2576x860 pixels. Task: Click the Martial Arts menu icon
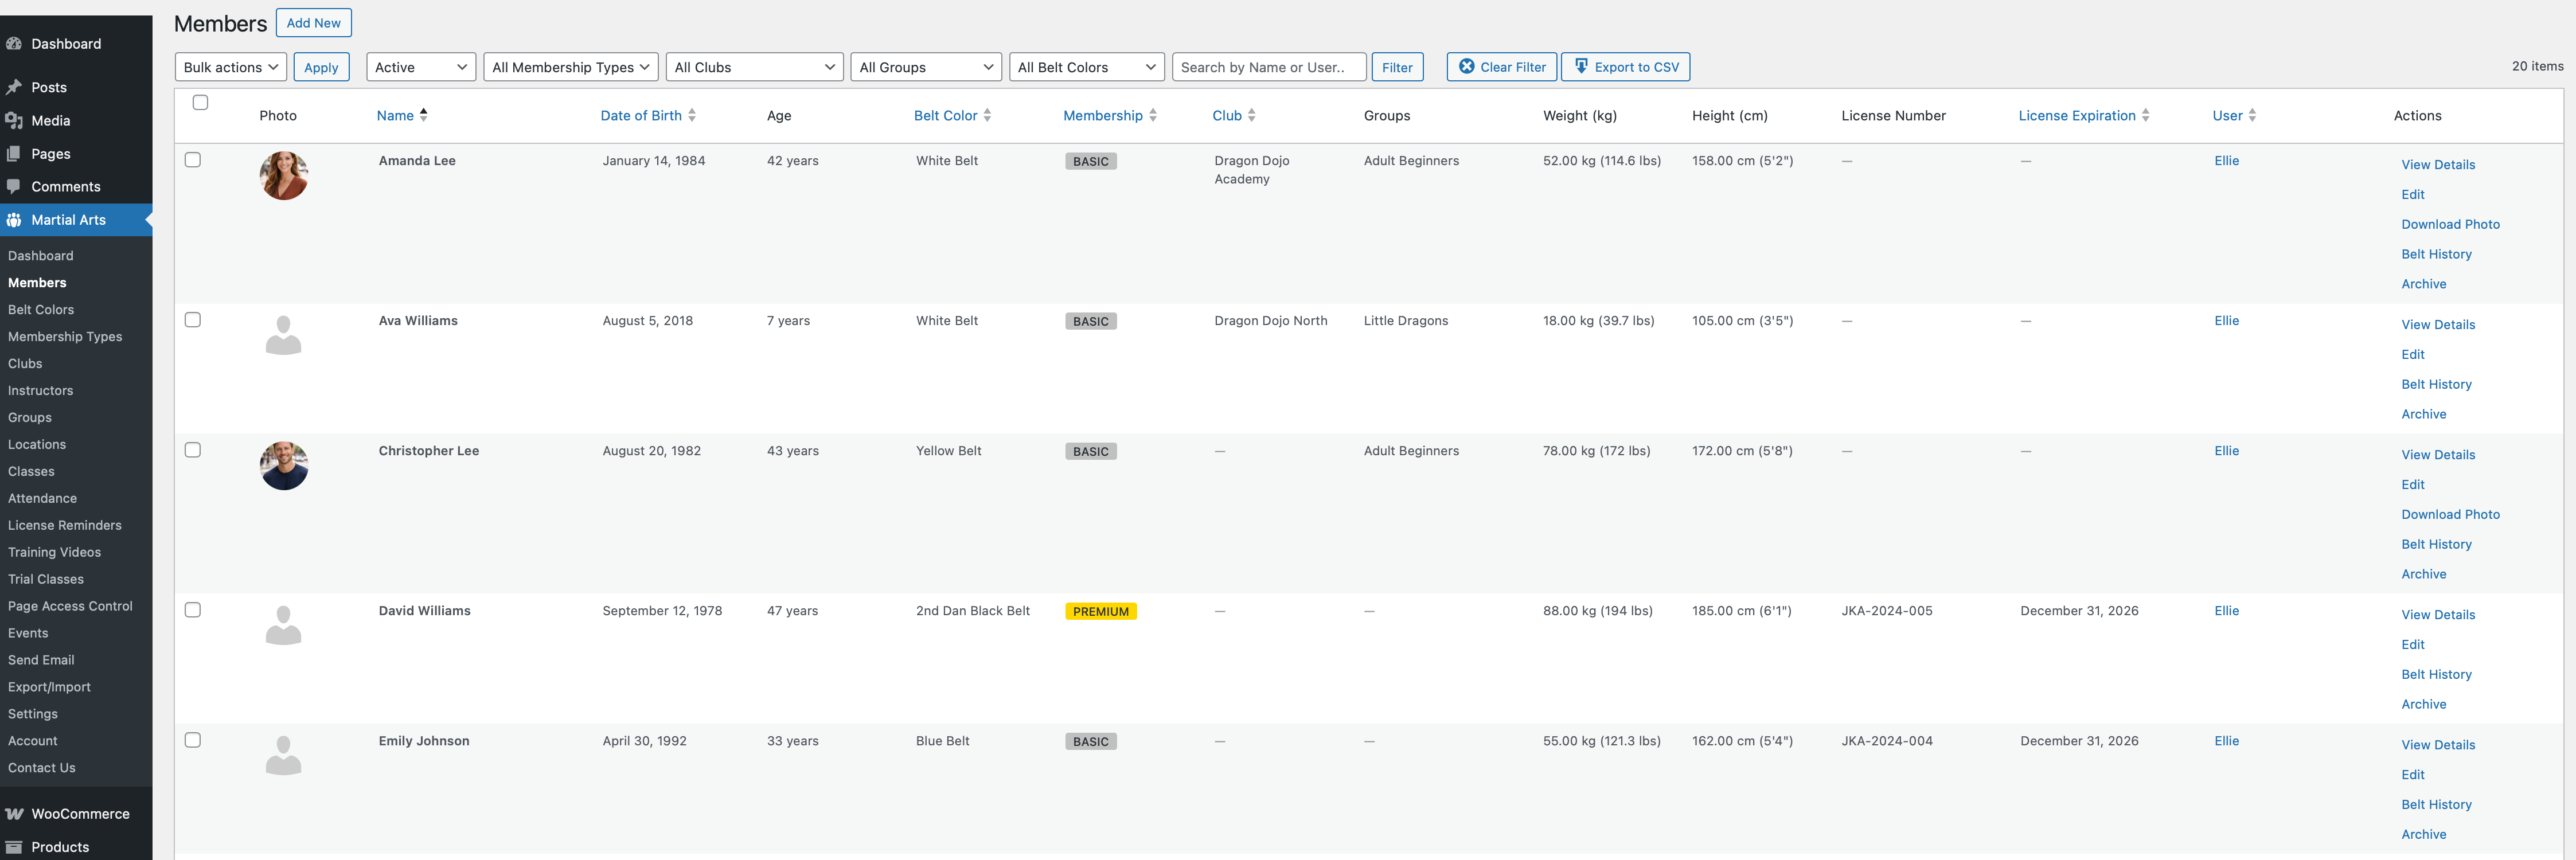coord(15,219)
